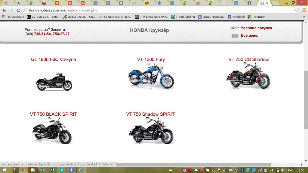Click the Adobe Reader tray icon

pyautogui.click(x=190, y=170)
